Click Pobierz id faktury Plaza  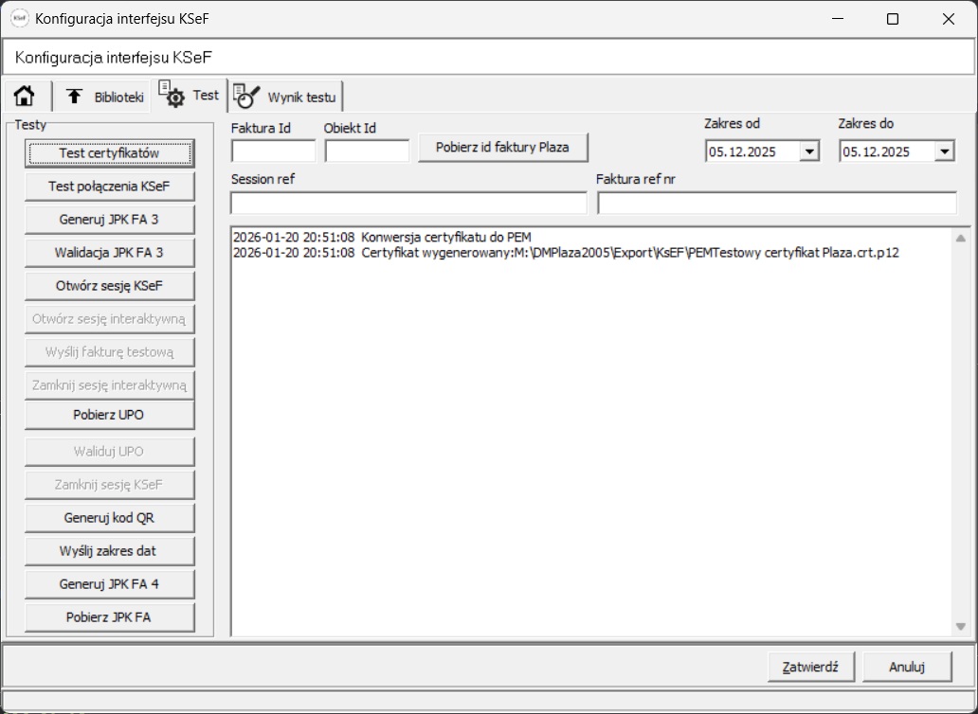pyautogui.click(x=502, y=148)
